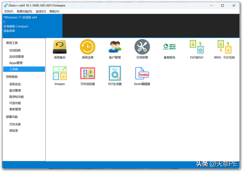
Task: Open the 恢复功能(R) menu
Action: (24, 11)
